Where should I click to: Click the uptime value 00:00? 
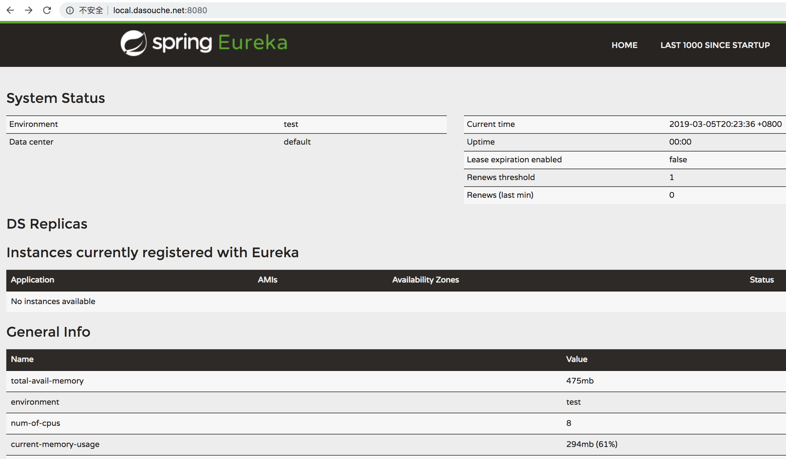coord(680,142)
